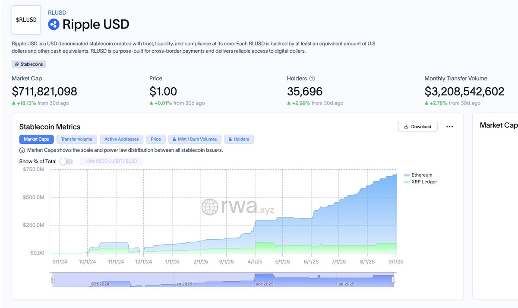Click the 7/1/25 x-axis date label
Screen dimensions: 518x308
[339, 262]
